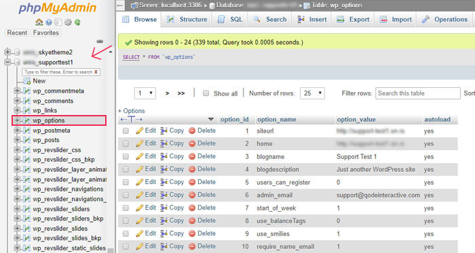Click the green reload navigation icon

[77, 22]
